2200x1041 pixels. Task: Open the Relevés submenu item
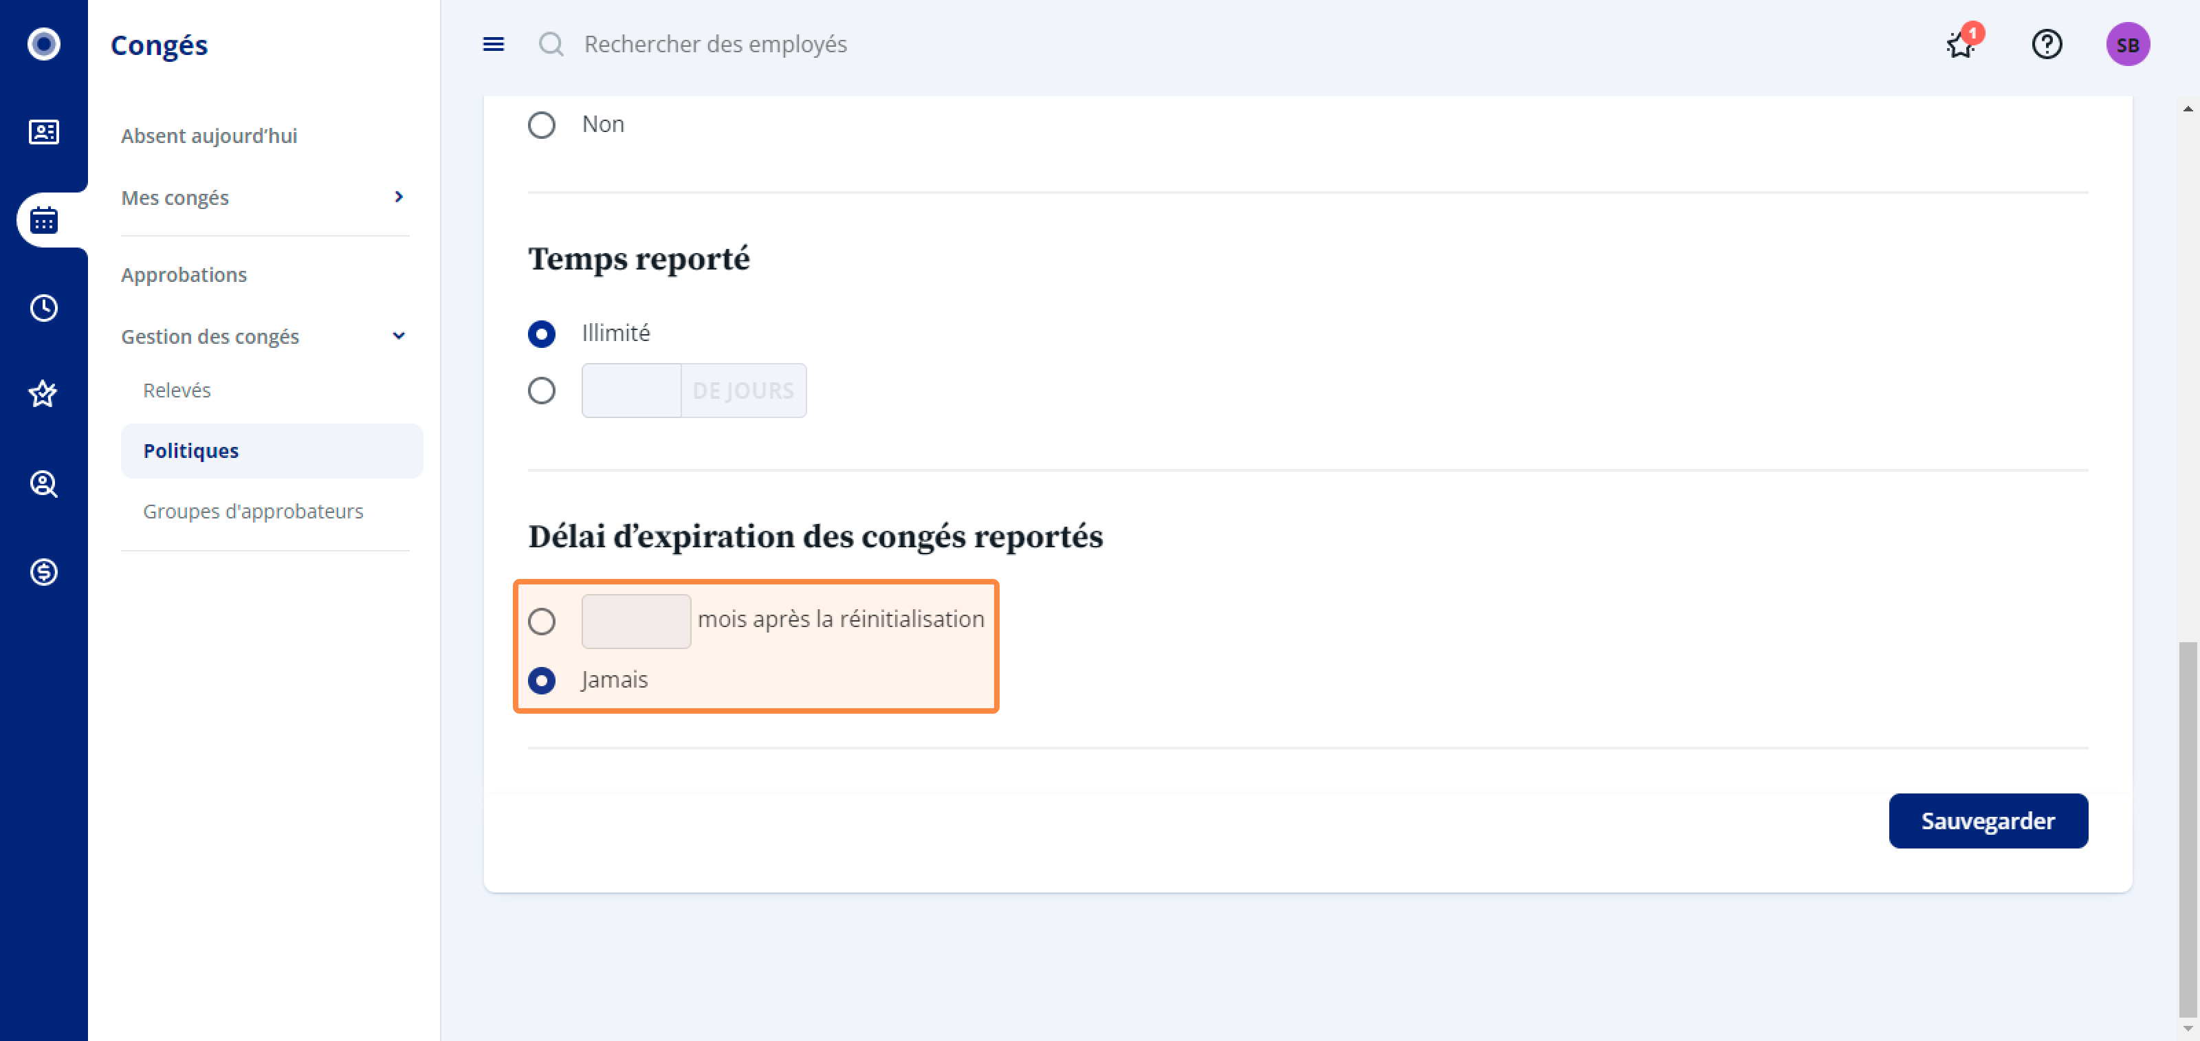click(x=177, y=391)
